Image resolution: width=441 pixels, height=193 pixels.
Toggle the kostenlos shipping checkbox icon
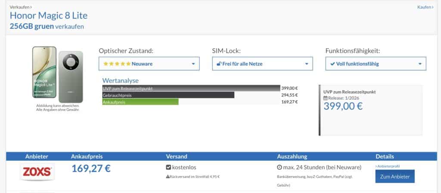pos(168,168)
